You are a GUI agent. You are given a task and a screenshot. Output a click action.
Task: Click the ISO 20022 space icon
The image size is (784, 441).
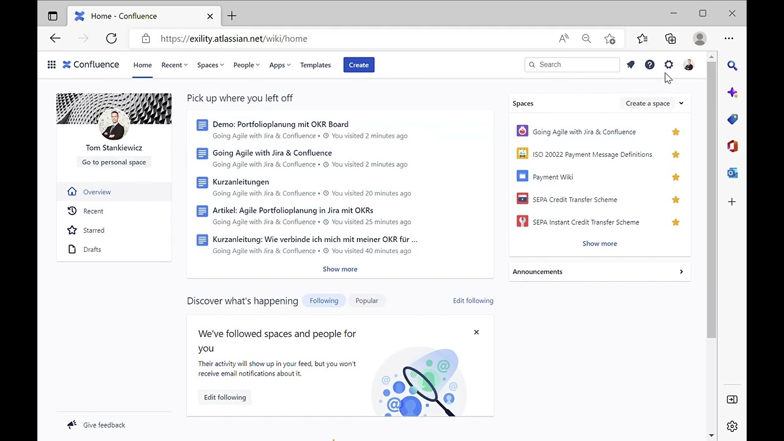pyautogui.click(x=522, y=154)
